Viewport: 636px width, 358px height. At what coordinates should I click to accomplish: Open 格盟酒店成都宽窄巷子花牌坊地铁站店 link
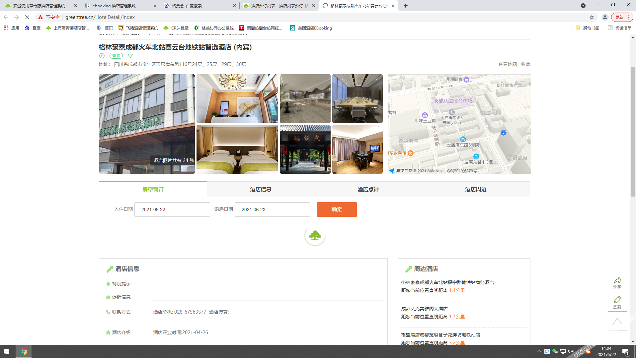pos(440,335)
